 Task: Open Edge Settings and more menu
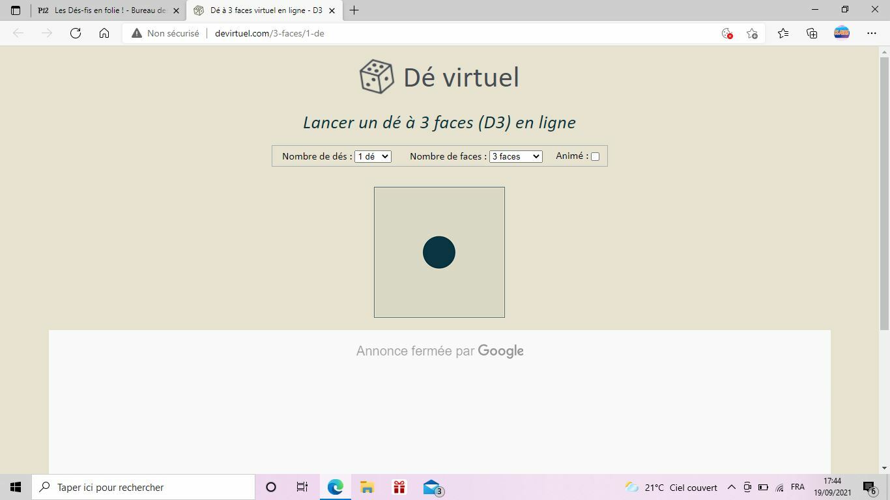(872, 33)
